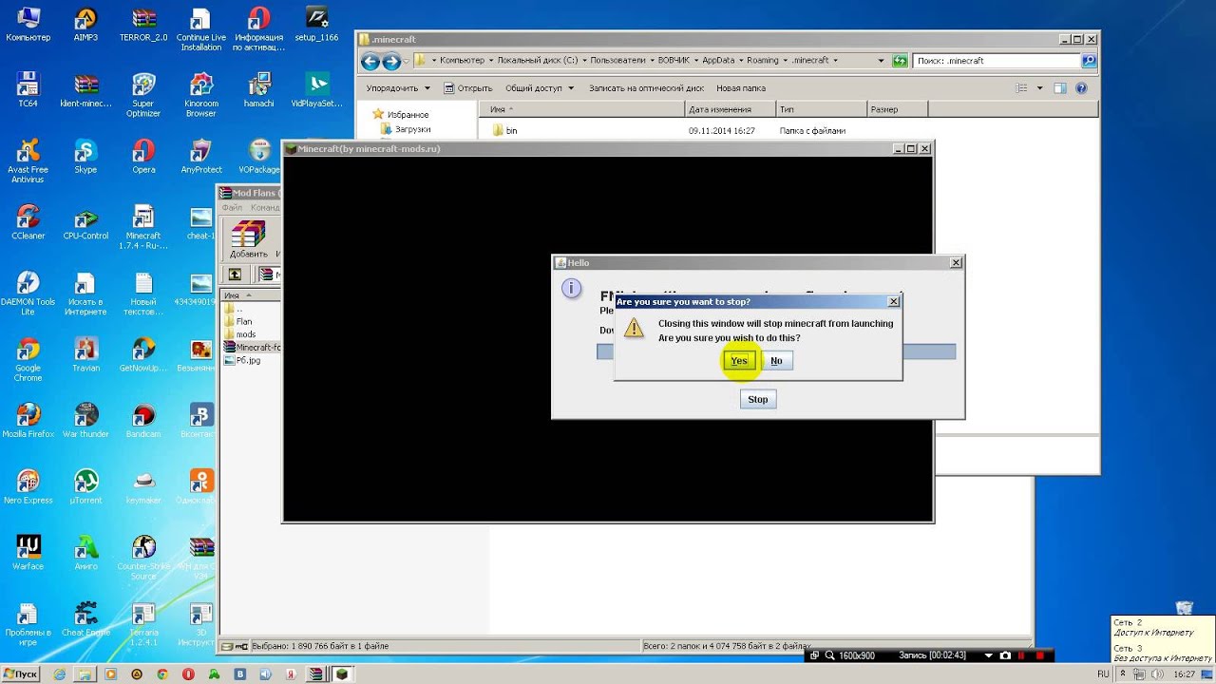The width and height of the screenshot is (1216, 684).
Task: Click Новая папка in Explorer toolbar
Action: pos(741,88)
